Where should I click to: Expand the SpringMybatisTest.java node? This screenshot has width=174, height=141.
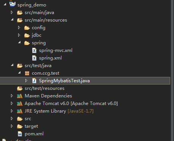tap(26, 81)
